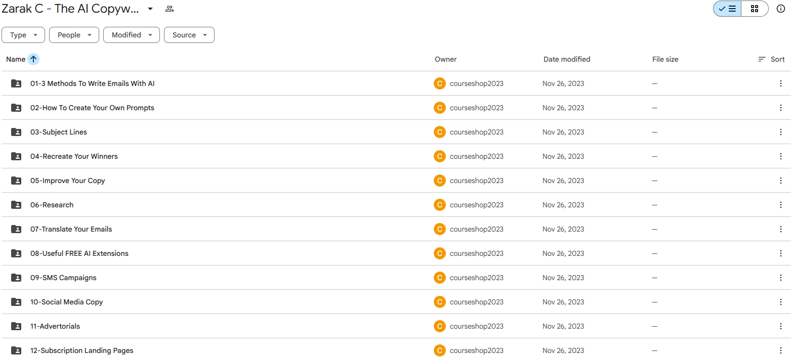Expand the People filter dropdown
Image resolution: width=791 pixels, height=357 pixels.
74,35
